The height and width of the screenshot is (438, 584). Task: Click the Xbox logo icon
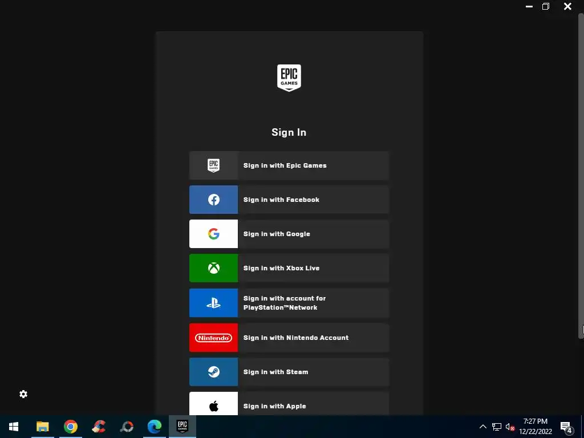tap(213, 268)
